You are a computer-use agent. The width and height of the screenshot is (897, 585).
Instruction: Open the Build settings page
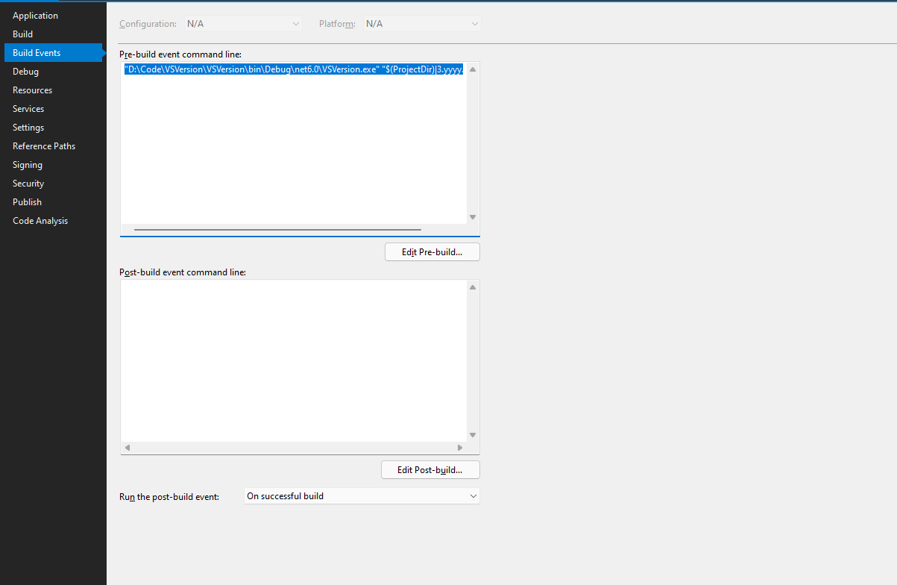pos(22,34)
